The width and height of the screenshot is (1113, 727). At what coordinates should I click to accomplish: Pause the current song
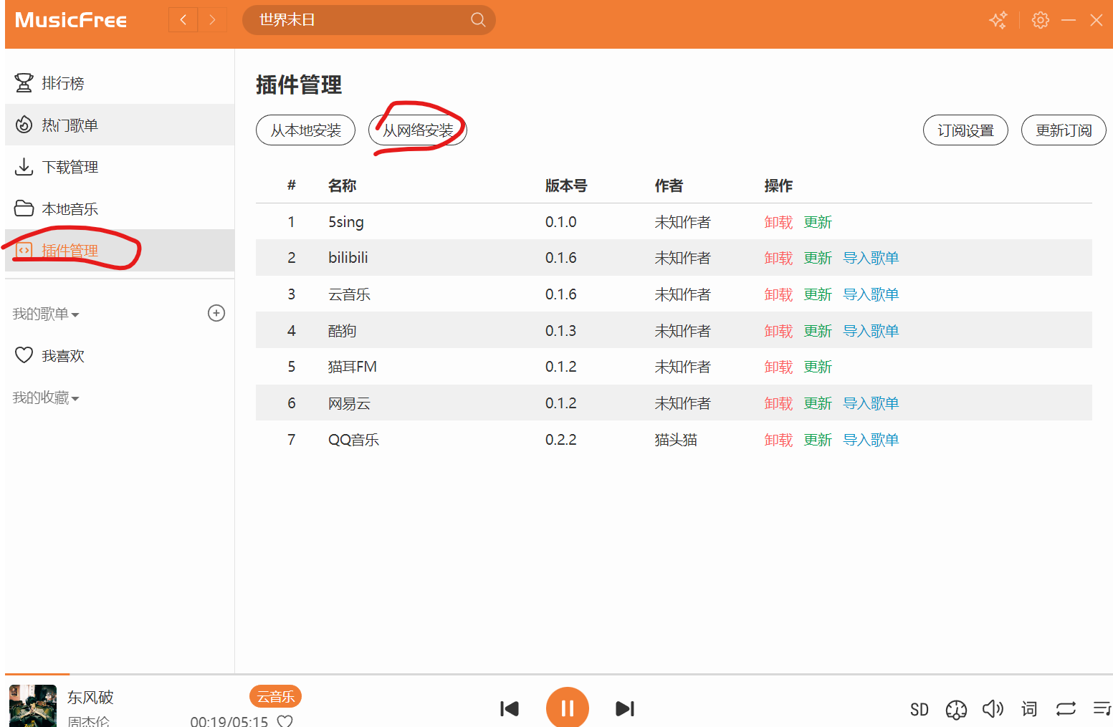coord(568,708)
